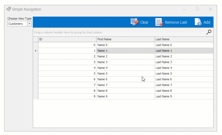Viewport: 222px width, 135px height.
Task: Open the Choose View Type dropdown arrow
Action: point(29,24)
